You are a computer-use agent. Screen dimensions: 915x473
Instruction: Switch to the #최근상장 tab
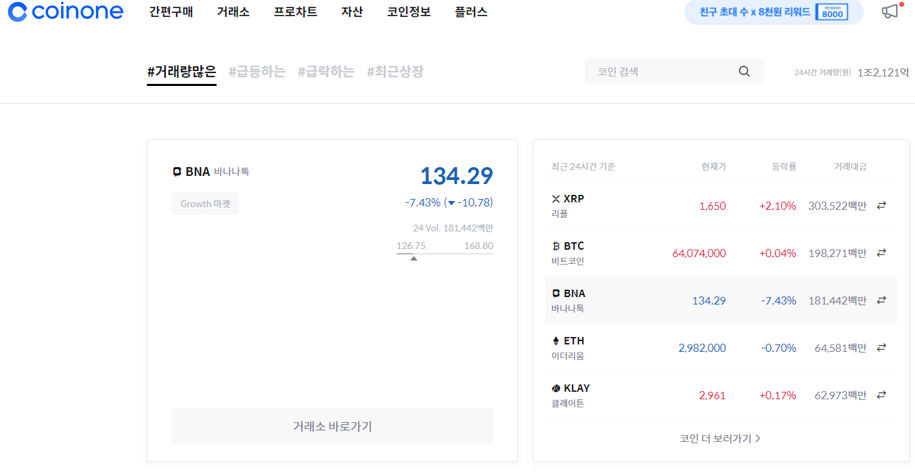click(395, 72)
